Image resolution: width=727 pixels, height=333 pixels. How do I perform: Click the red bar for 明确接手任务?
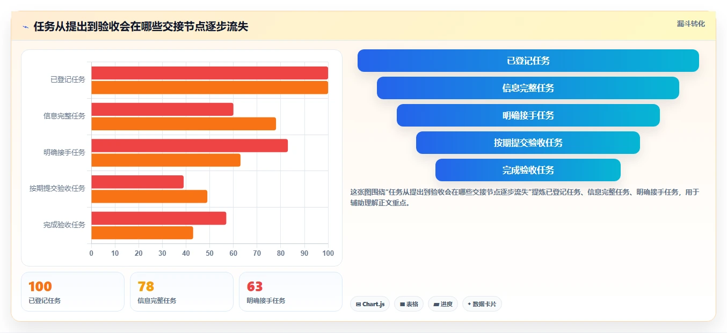click(190, 146)
